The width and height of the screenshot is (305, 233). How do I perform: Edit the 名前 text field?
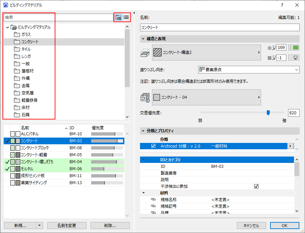[x=220, y=27]
